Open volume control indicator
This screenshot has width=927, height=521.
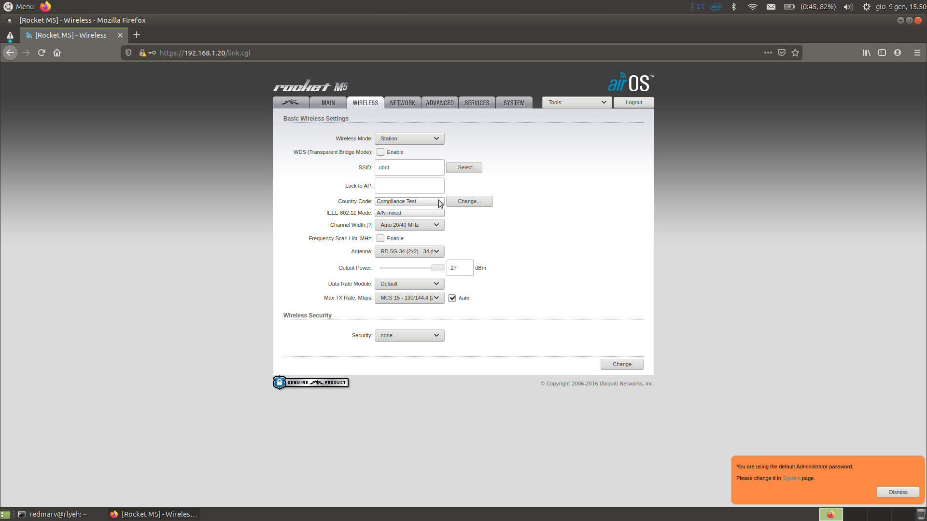(848, 7)
